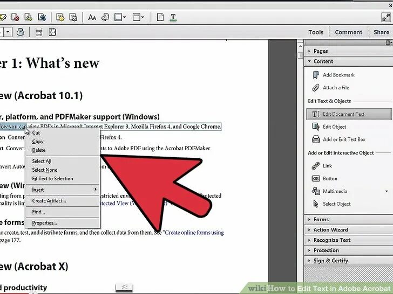The image size is (393, 294).
Task: Choose Select None in context menu
Action: pyautogui.click(x=63, y=170)
